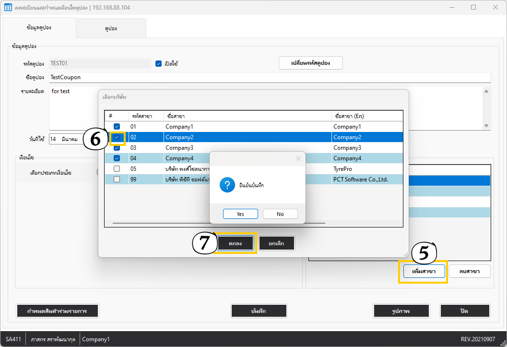Click the เปลี่ยนรหัสคูปอง button
Viewport: 507px width, 347px height.
(310, 63)
